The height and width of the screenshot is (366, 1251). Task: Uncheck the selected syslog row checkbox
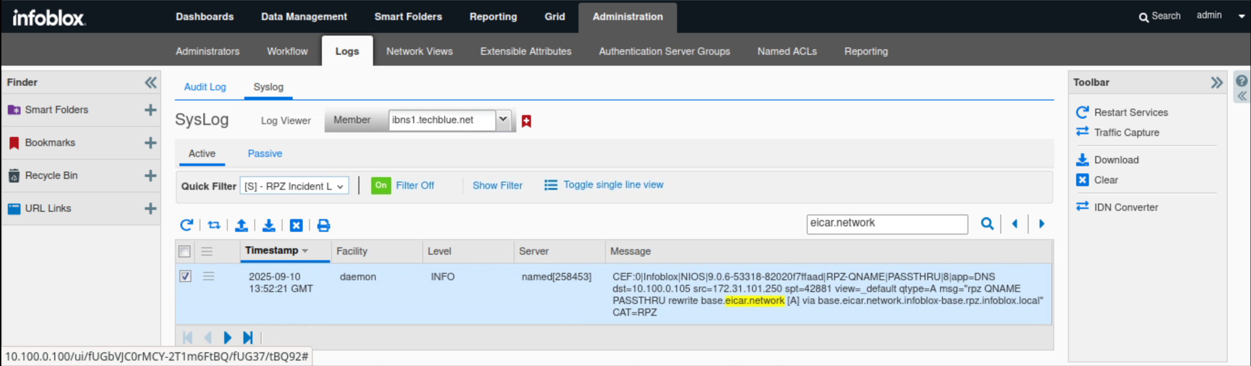click(x=185, y=277)
